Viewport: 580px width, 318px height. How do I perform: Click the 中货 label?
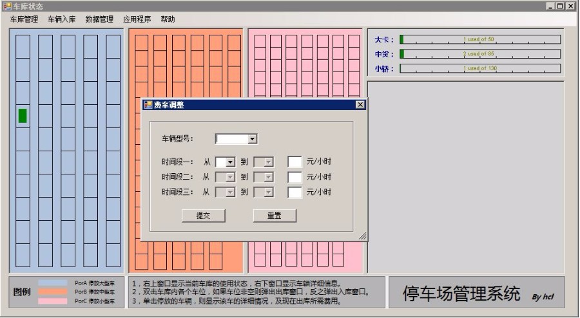coord(384,54)
